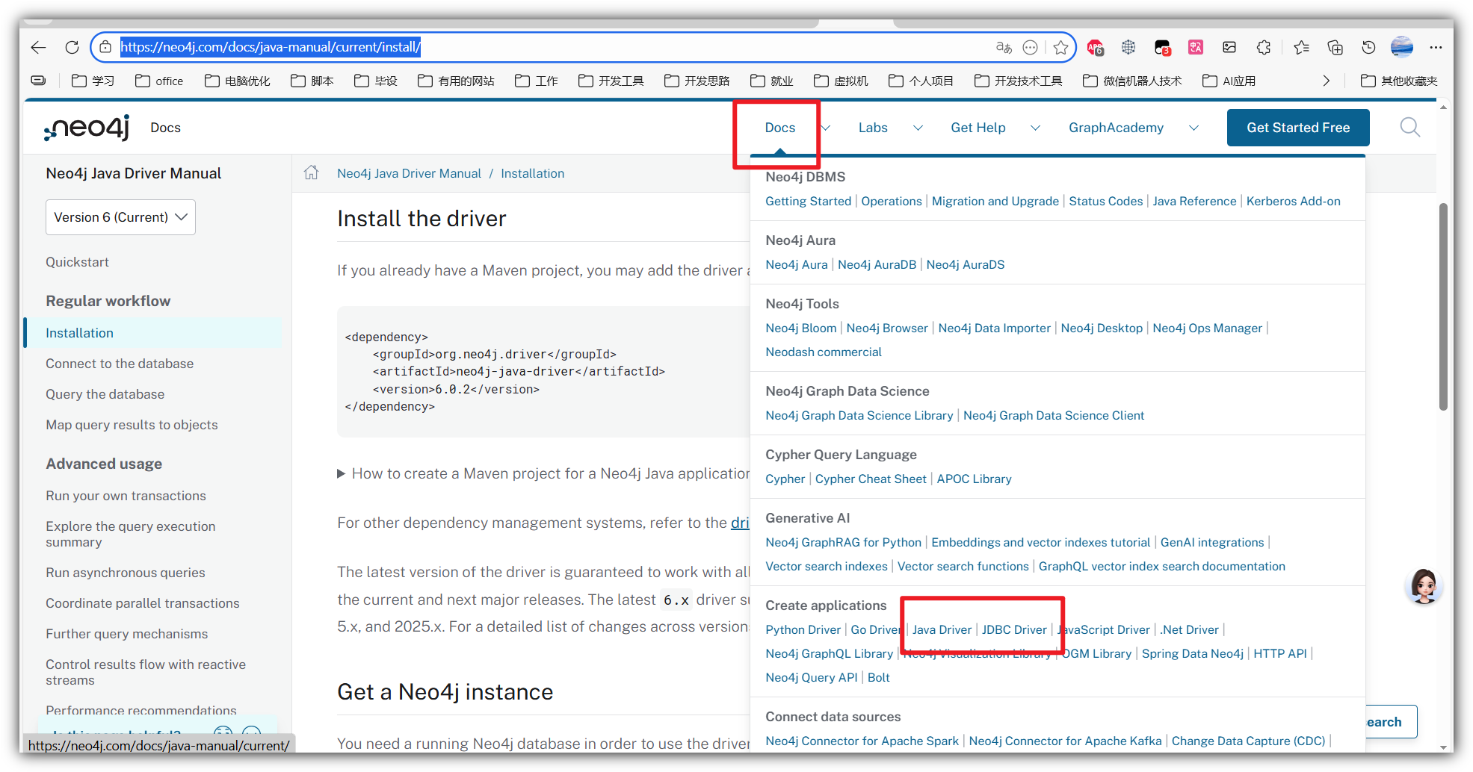Screen dimensions: 1473x772
Task: Open browser extensions puzzle icon
Action: [1264, 47]
